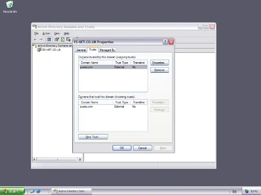Click the help question mark button in the Properties dialog
The image size is (261, 195).
pyautogui.click(x=165, y=42)
